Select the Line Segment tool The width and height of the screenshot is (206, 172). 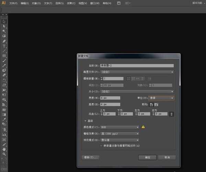pos(4,51)
